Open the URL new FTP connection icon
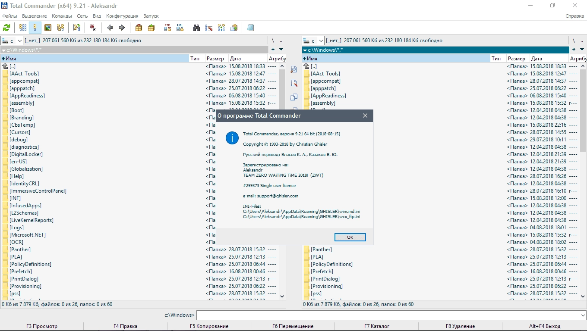587x331 pixels. 180,28
